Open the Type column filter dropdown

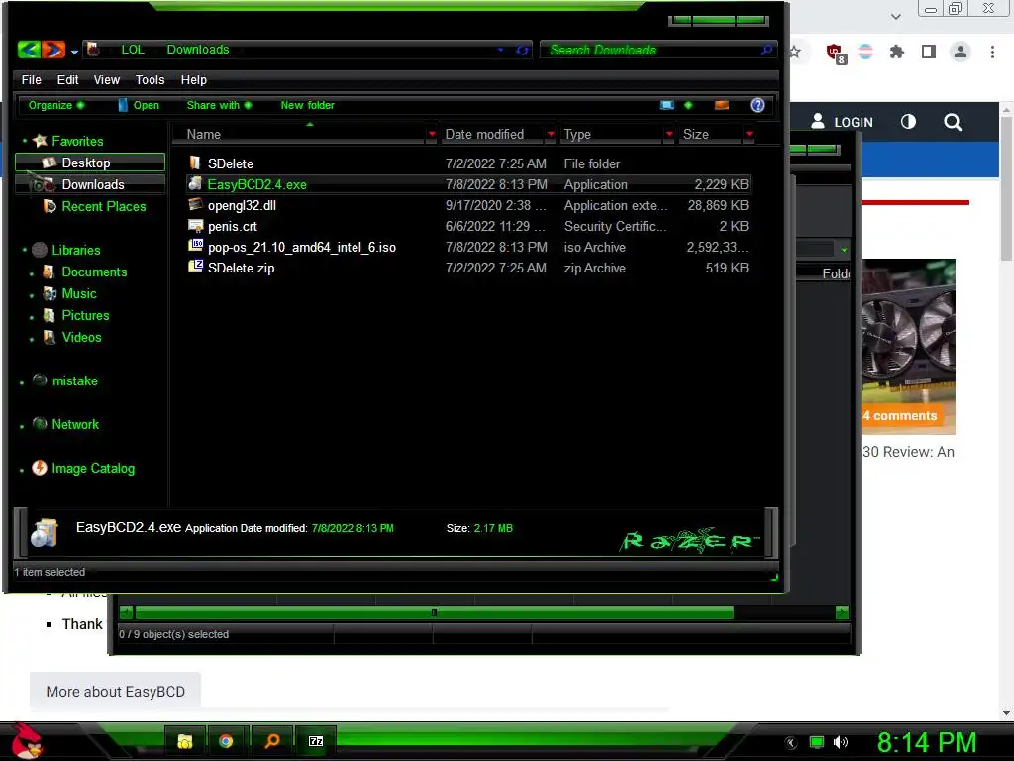point(669,134)
